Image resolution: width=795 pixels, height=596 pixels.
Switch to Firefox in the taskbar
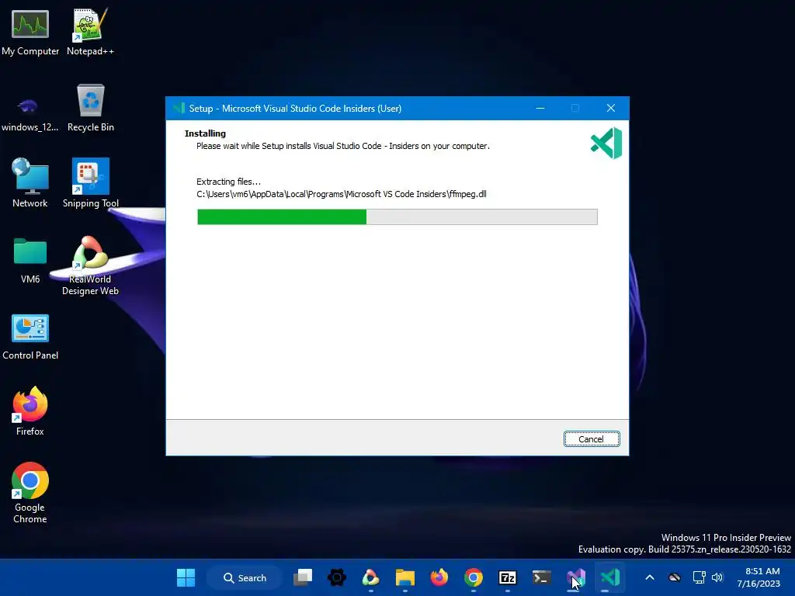pos(439,577)
